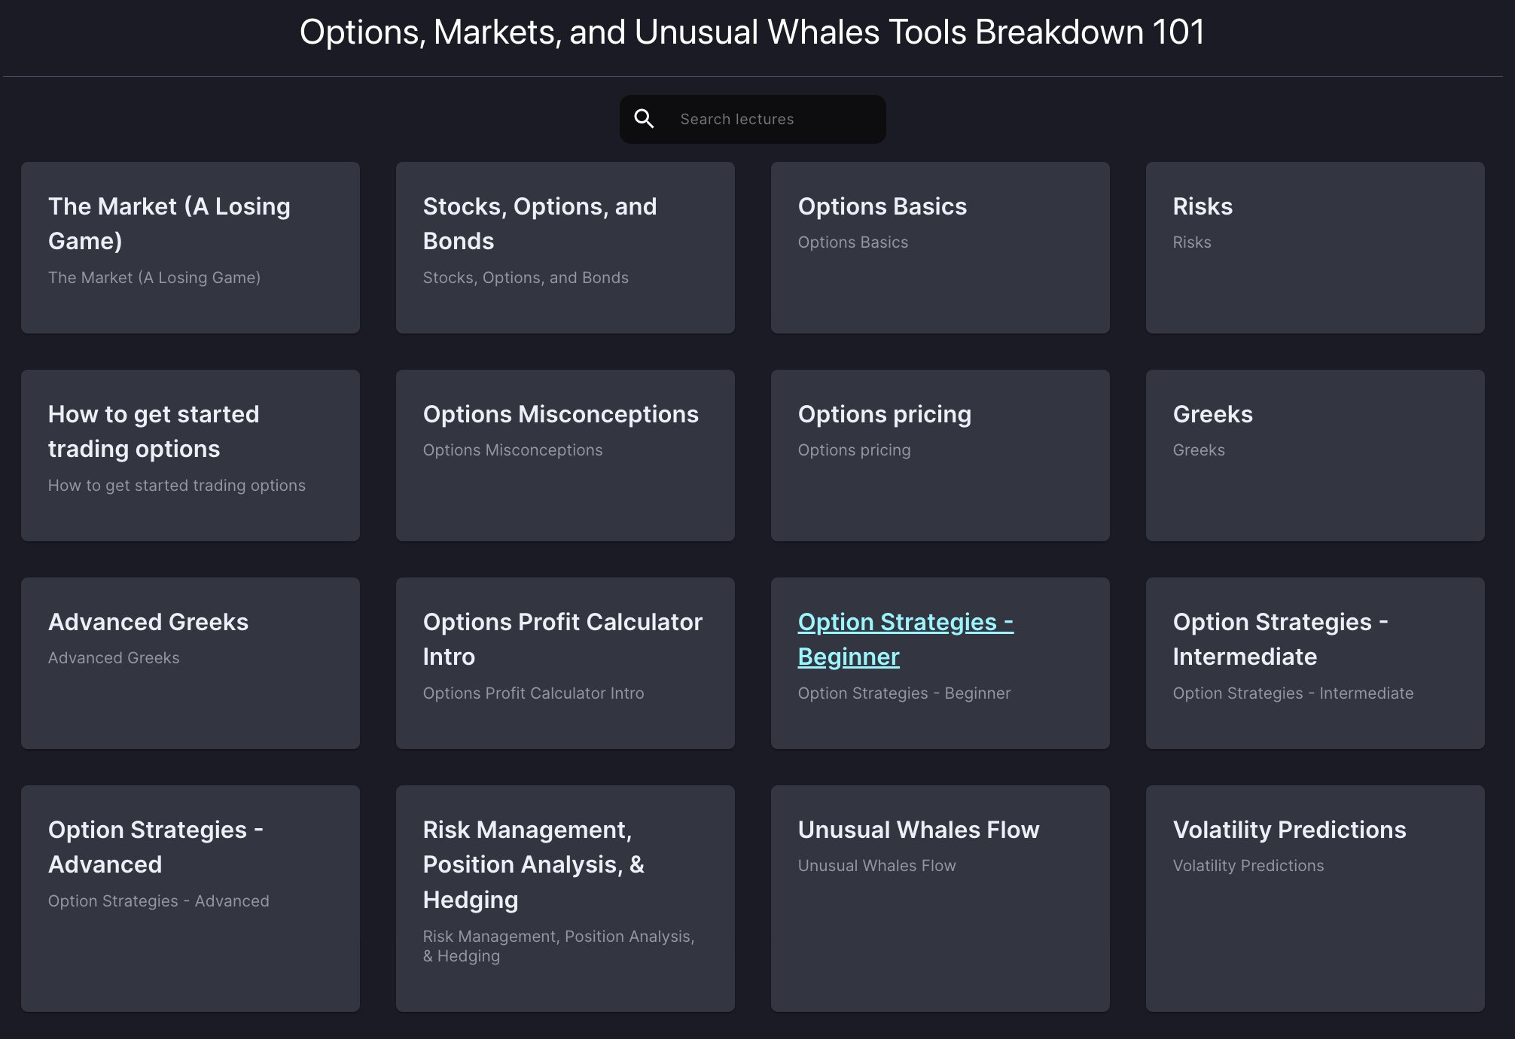Open the Volatility Predictions lecture title
Screen dimensions: 1515x1039
1290,830
